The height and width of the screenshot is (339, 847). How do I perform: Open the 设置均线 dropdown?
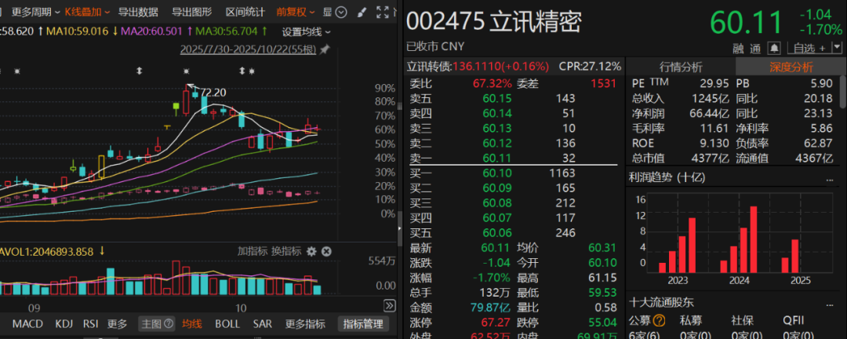(x=306, y=31)
